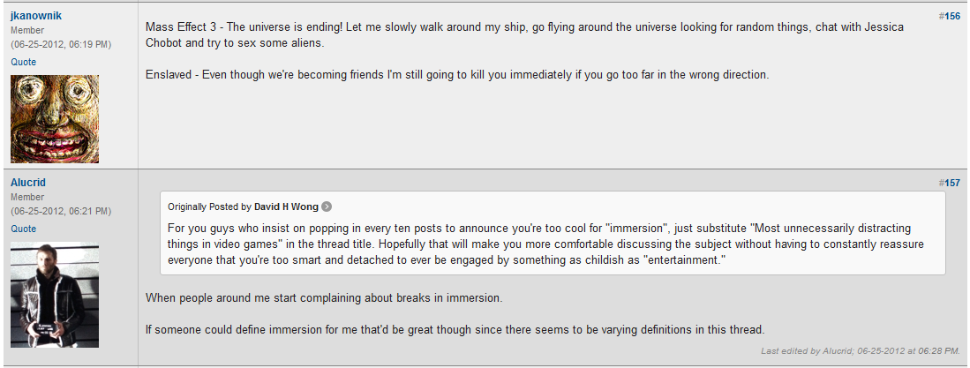Click the 'When people around me' sentence

(324, 297)
